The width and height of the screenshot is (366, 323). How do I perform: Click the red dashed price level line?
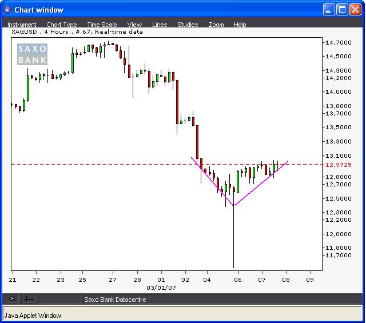[114, 164]
